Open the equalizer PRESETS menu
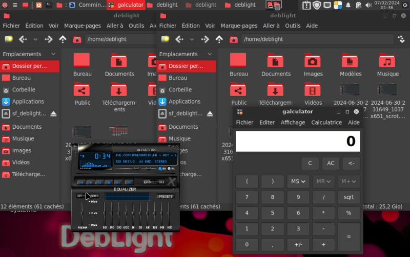 [x=165, y=196]
